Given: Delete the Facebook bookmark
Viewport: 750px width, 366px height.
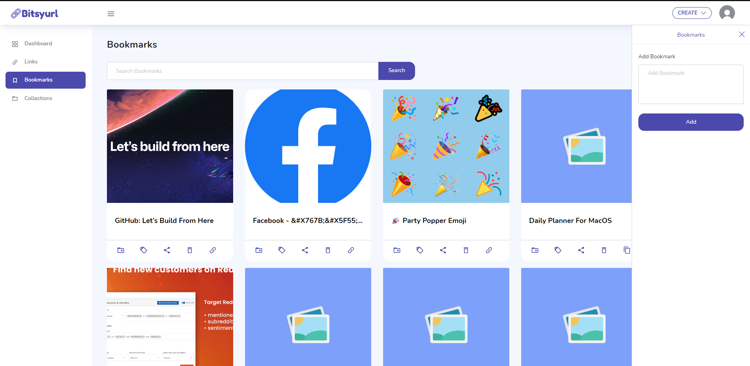Looking at the screenshot, I should (328, 250).
